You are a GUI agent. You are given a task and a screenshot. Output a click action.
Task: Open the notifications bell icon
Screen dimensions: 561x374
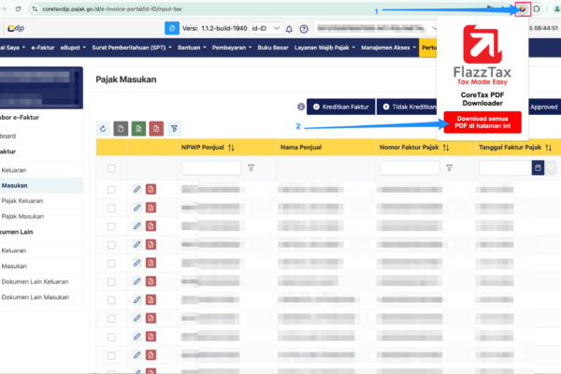coord(289,29)
